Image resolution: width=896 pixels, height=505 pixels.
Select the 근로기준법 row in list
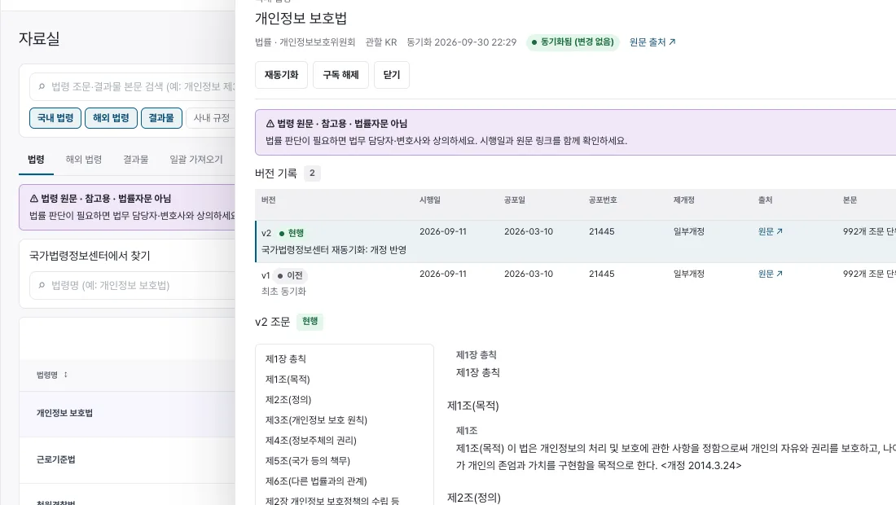pyautogui.click(x=127, y=460)
